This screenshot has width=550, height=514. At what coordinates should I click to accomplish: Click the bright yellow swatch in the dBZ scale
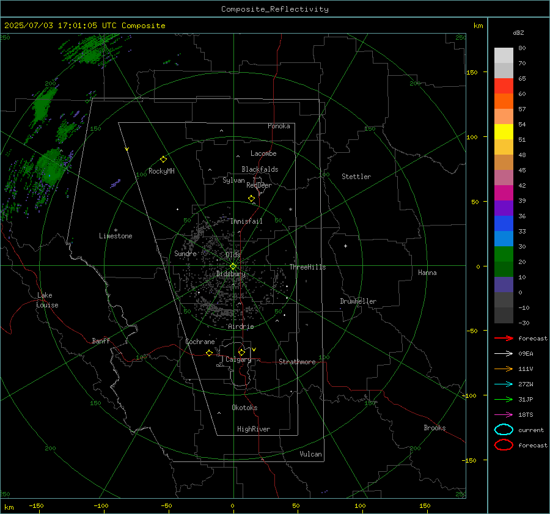click(x=504, y=132)
